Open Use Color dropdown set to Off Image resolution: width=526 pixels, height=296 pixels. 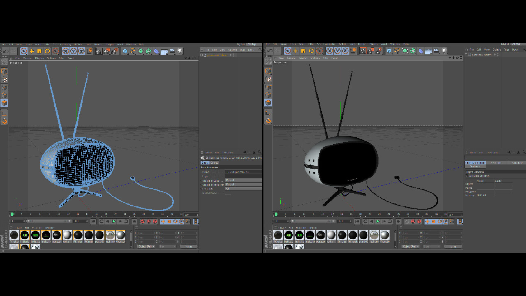coord(243,189)
